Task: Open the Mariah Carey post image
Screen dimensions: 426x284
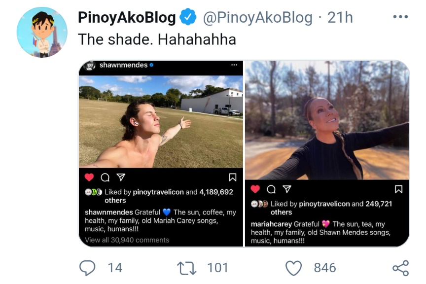Action: [x=327, y=121]
